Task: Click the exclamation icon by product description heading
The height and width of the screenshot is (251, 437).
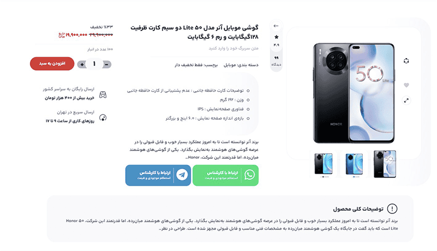Action: [x=392, y=208]
